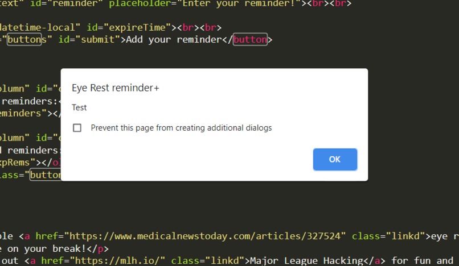The width and height of the screenshot is (459, 266).
Task: Click the highlighted 'buttons' class value
Action: (x=27, y=39)
